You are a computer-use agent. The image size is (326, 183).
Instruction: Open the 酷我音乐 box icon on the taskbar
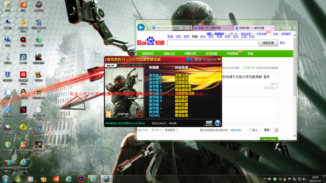tap(43, 179)
